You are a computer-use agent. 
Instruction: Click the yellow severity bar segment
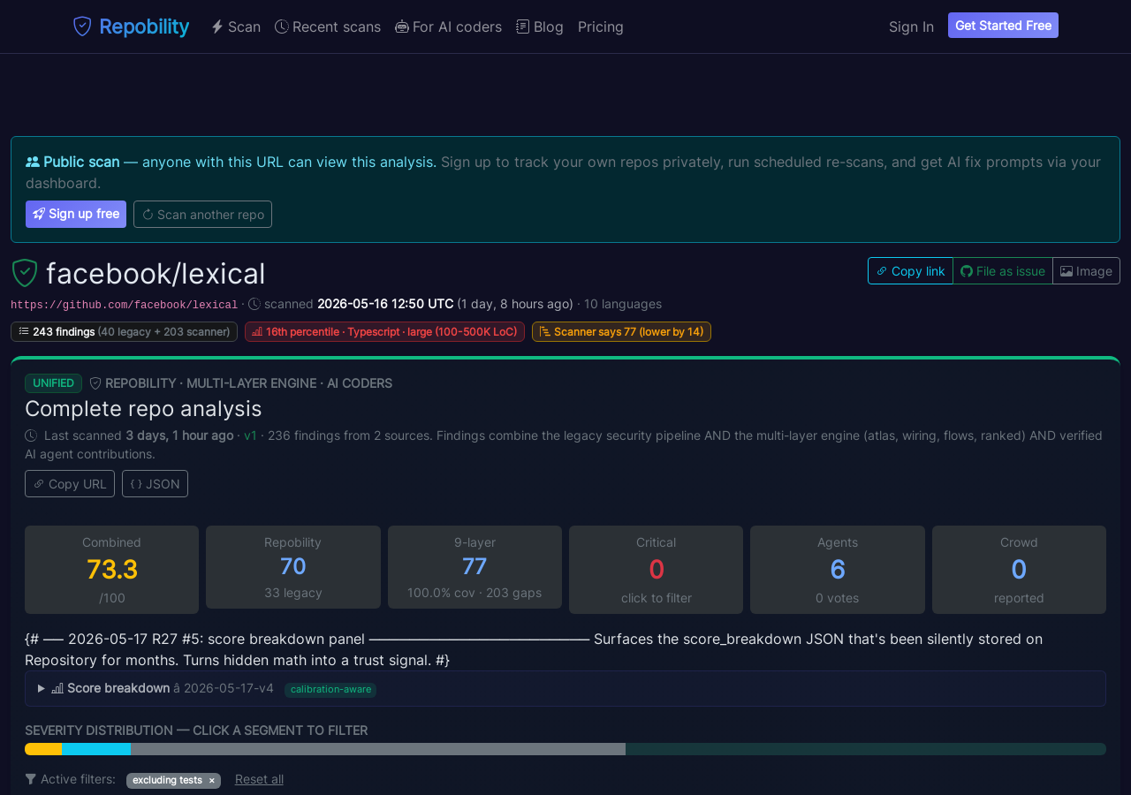[43, 749]
